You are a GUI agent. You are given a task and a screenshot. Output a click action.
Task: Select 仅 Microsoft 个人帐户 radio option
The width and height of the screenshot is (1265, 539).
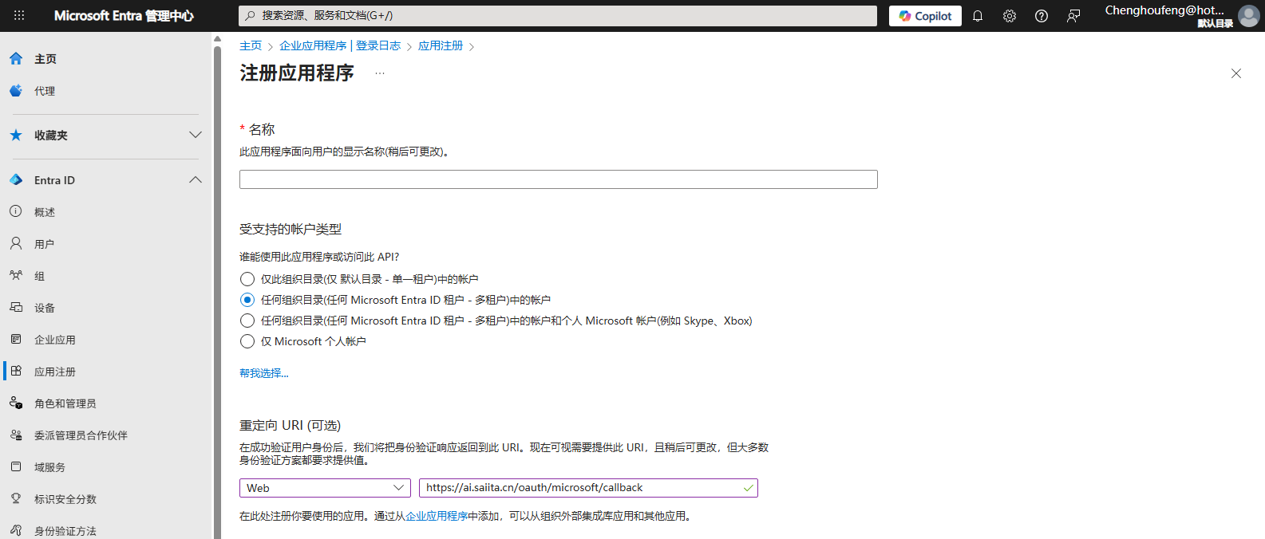coord(247,341)
